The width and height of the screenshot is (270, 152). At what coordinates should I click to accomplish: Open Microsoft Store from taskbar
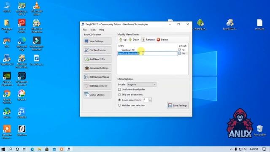47,149
